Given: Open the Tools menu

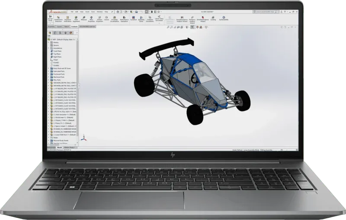Looking at the screenshot, I should click(93, 12).
